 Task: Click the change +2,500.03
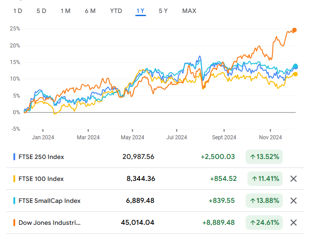click(218, 157)
